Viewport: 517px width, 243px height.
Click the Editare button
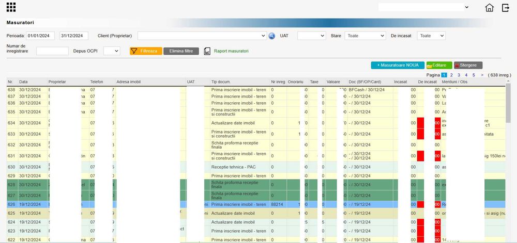439,65
